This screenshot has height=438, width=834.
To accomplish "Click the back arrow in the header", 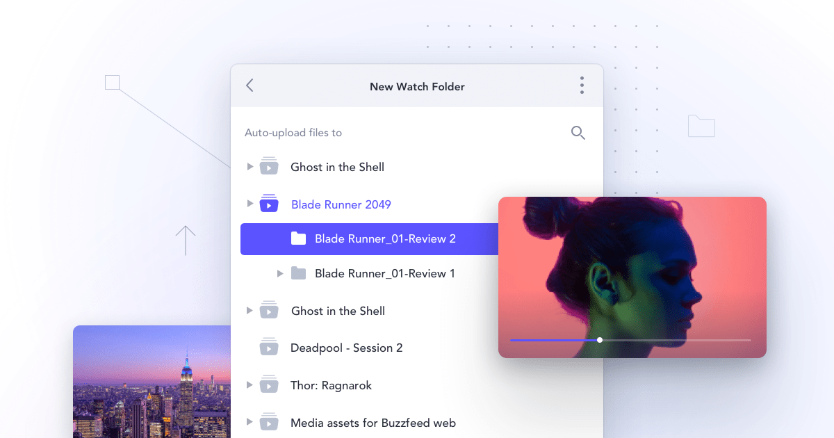I will click(250, 86).
